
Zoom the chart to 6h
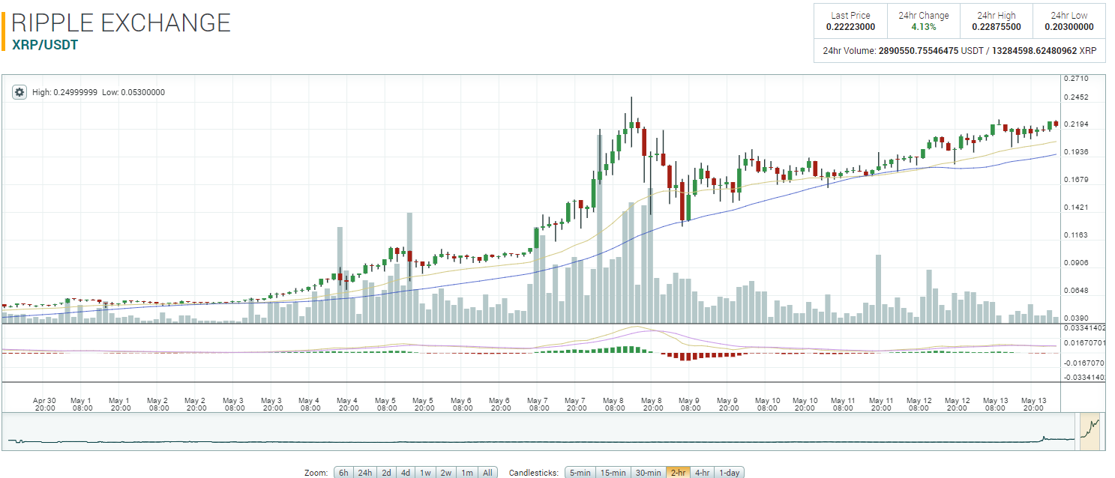coord(343,472)
